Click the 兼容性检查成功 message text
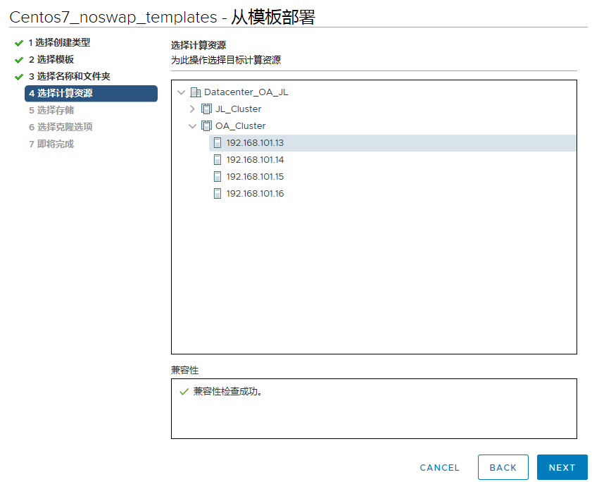Viewport: 592px width, 482px height. click(x=227, y=392)
